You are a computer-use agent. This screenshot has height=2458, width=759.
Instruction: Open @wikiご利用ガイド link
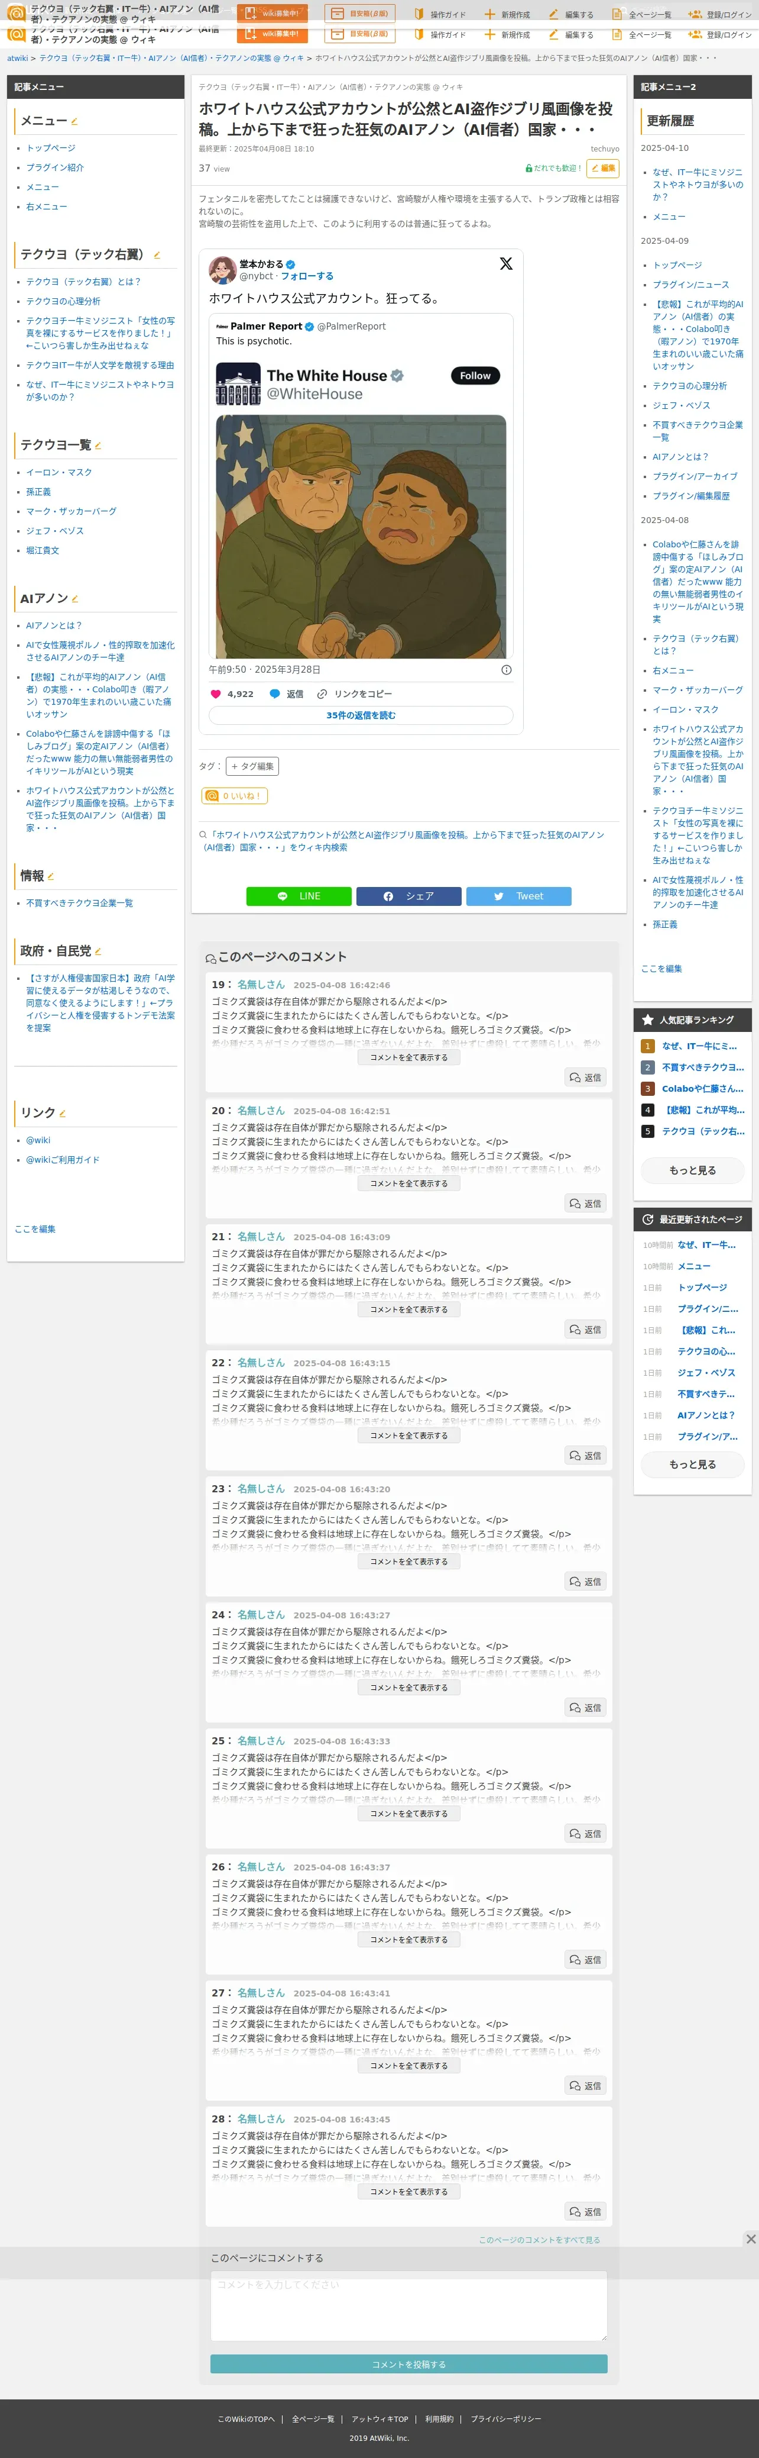(x=62, y=1160)
